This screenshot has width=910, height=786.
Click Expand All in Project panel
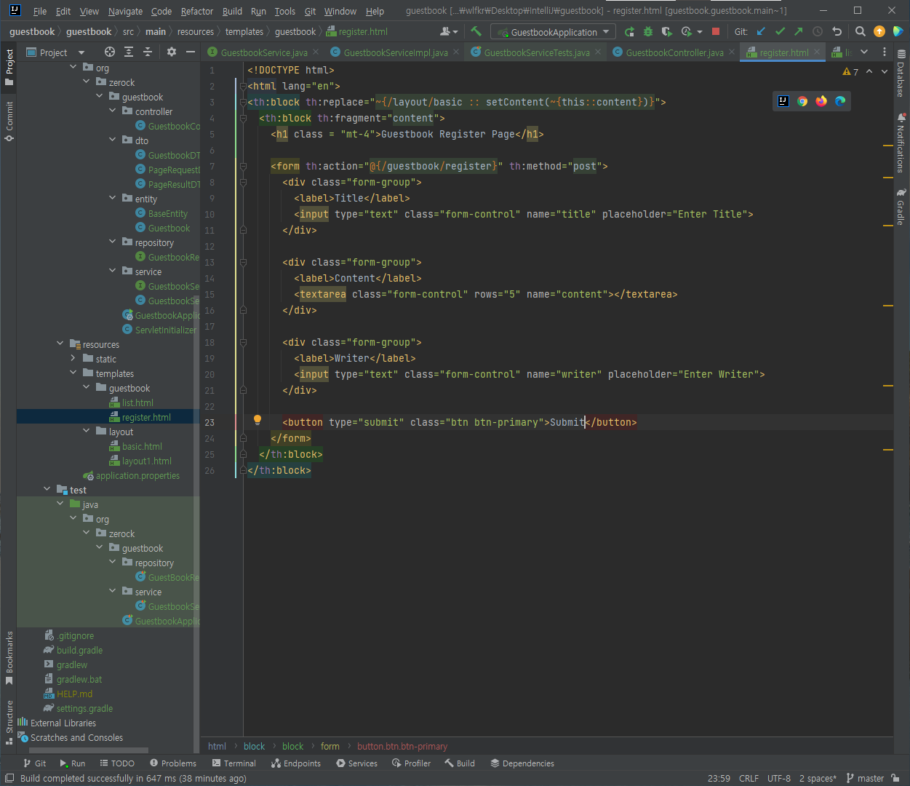point(129,52)
